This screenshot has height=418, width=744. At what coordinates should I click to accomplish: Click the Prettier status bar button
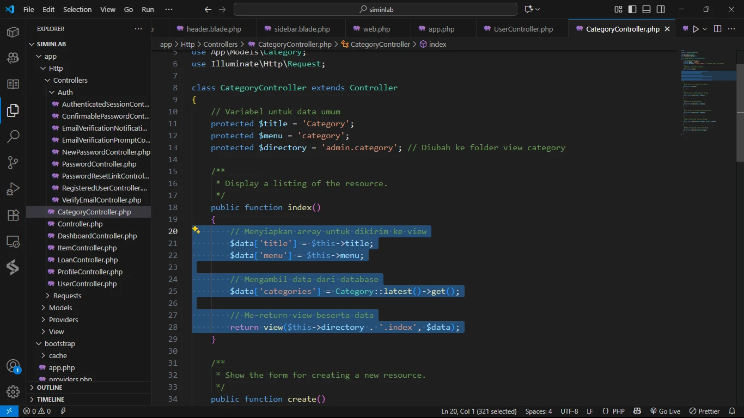[705, 411]
